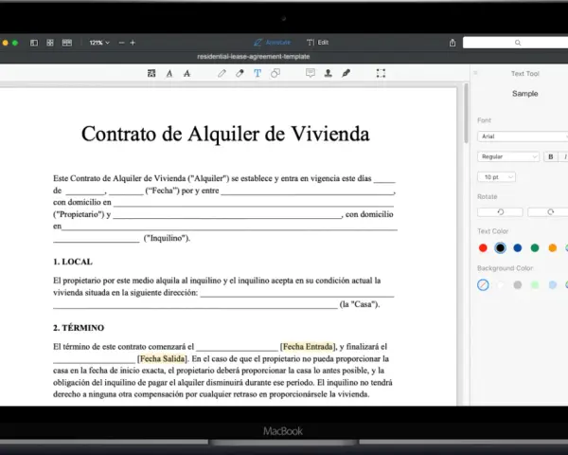Click the '("Inquilino").' text

coord(167,238)
